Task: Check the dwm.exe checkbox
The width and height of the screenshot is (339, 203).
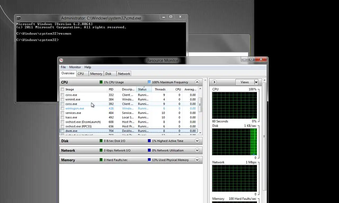Action: (x=62, y=131)
